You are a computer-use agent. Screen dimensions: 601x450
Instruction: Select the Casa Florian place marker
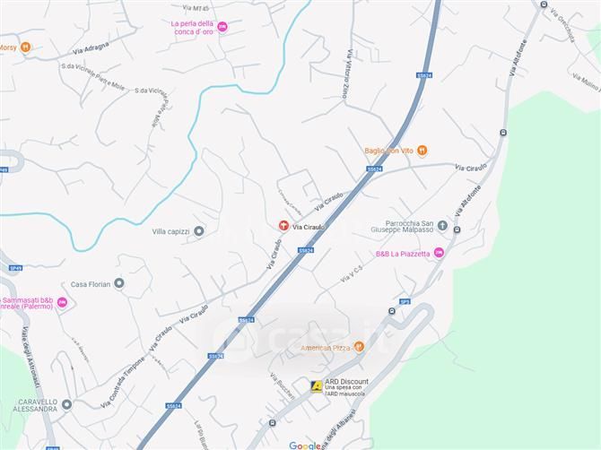coord(119,284)
